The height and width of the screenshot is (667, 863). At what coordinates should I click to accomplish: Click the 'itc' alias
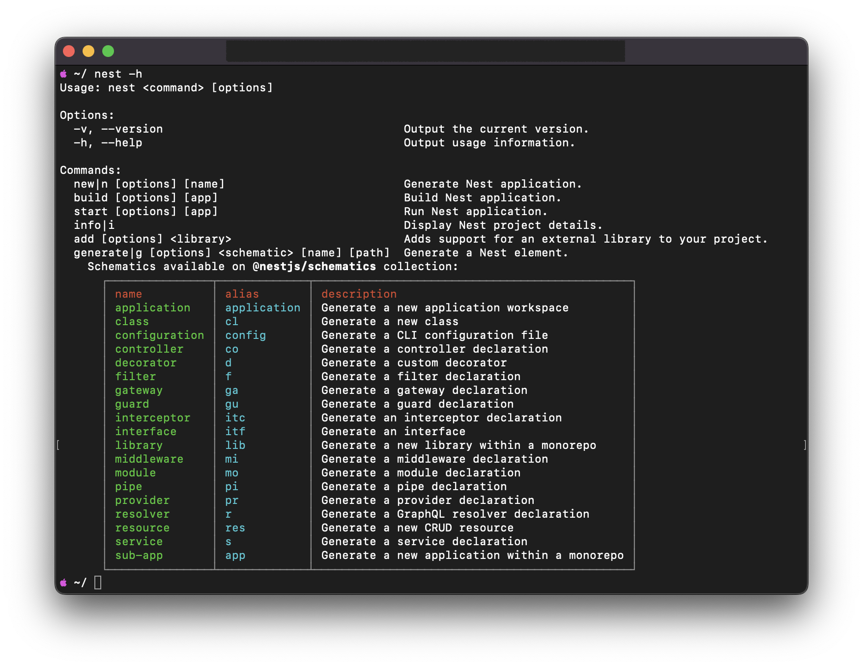pos(235,418)
